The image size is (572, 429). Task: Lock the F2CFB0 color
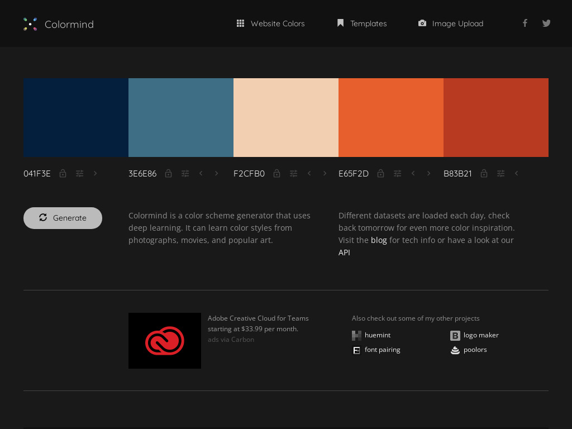coord(277,173)
